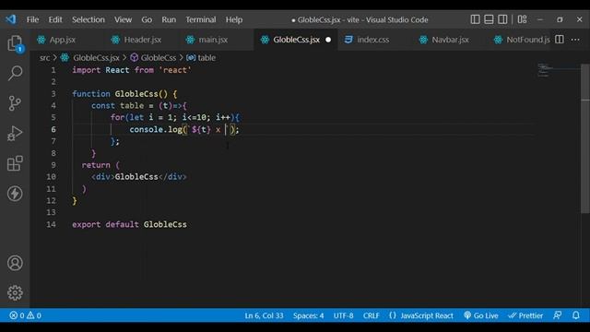Click the 'react' import string
590x332 pixels.
175,70
